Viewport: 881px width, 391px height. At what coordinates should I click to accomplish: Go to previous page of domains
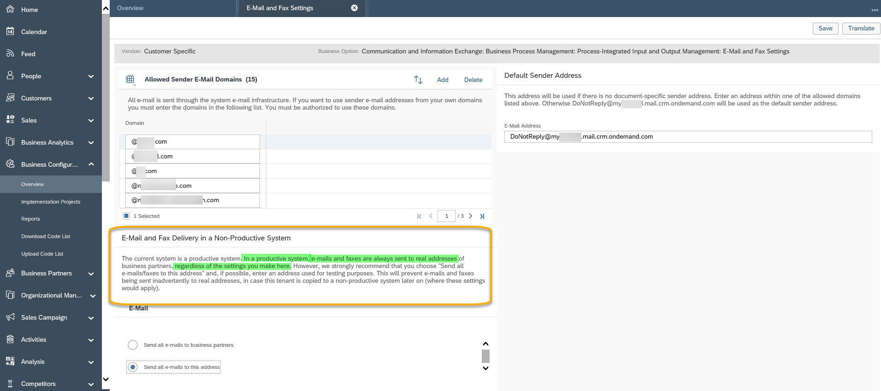[x=431, y=216]
